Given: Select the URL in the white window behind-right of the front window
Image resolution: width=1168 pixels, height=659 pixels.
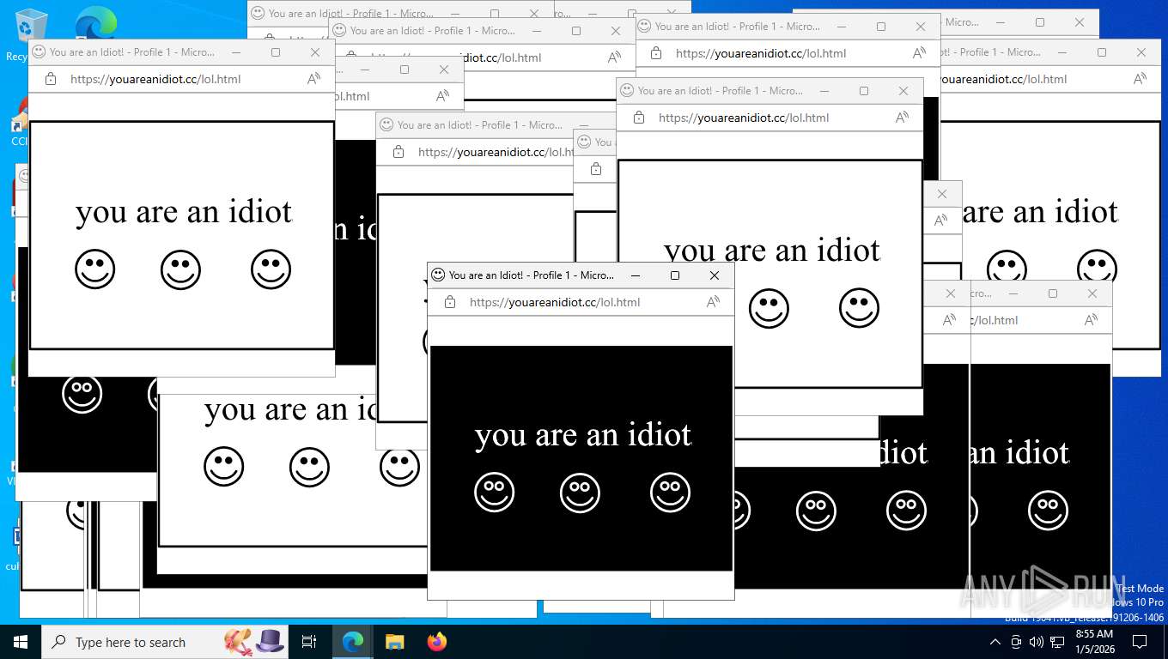Looking at the screenshot, I should pos(744,118).
